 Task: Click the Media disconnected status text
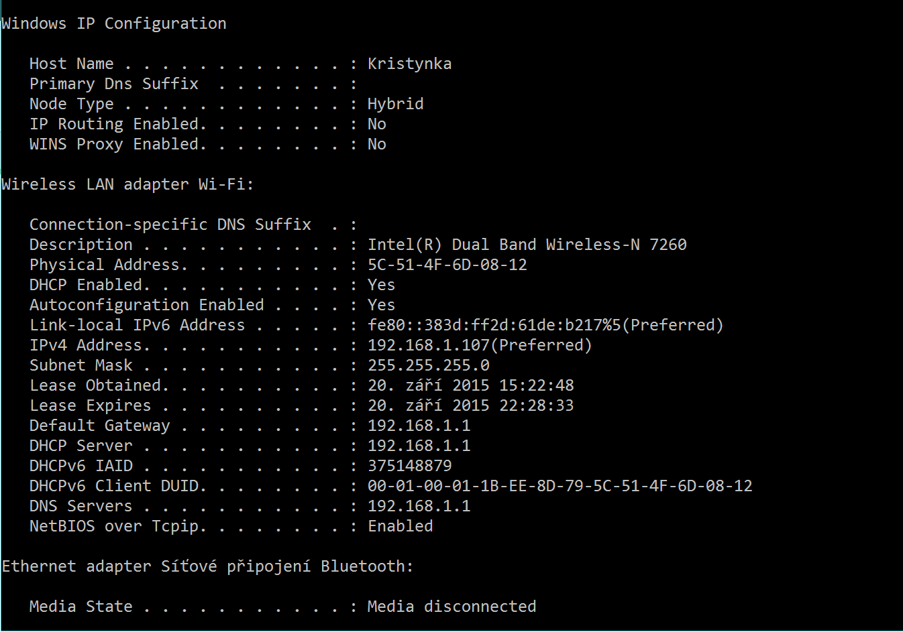tap(451, 607)
